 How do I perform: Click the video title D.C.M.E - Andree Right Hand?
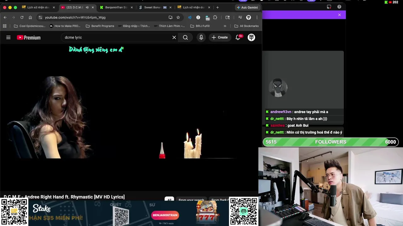(x=64, y=197)
